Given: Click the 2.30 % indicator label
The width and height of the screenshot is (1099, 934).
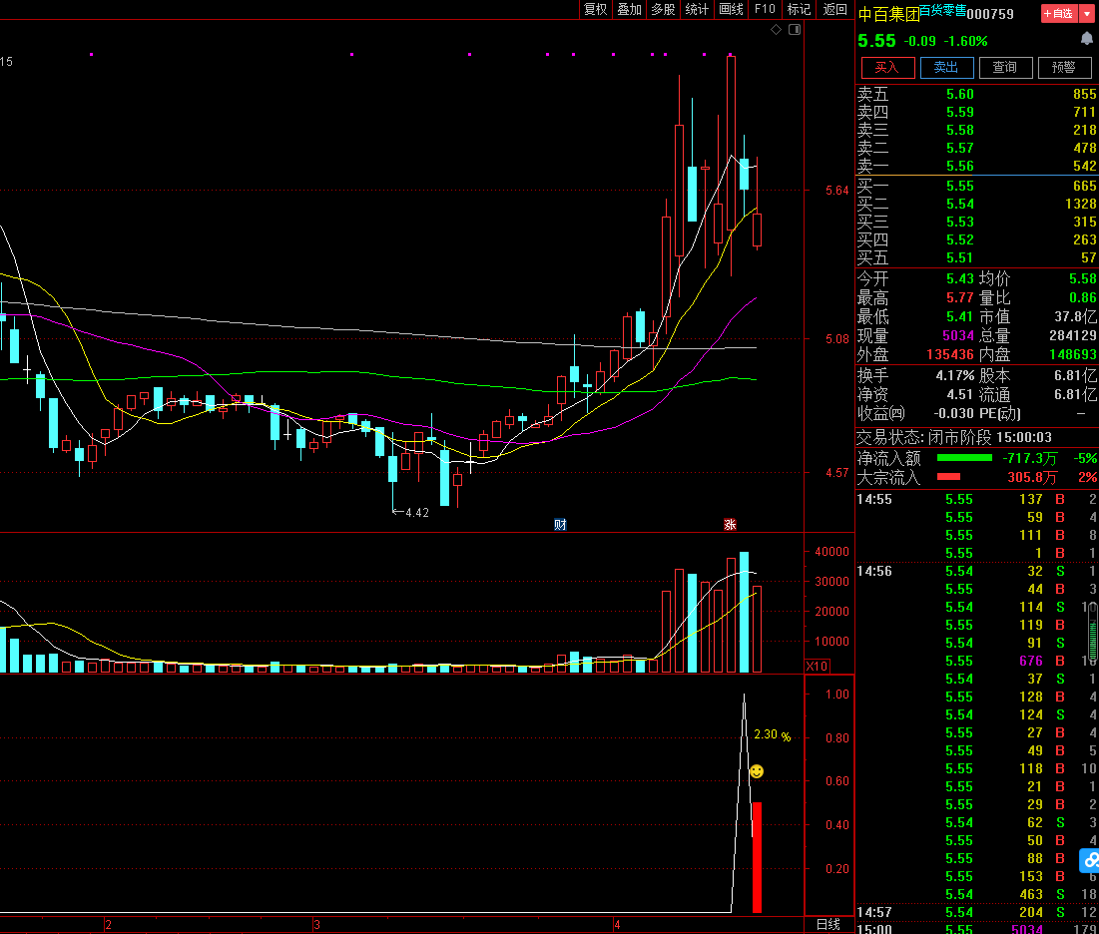Looking at the screenshot, I should coord(772,734).
